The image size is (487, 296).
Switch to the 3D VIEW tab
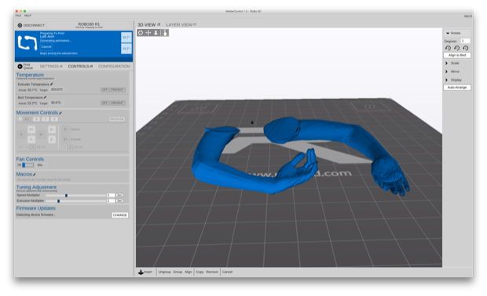(x=147, y=24)
